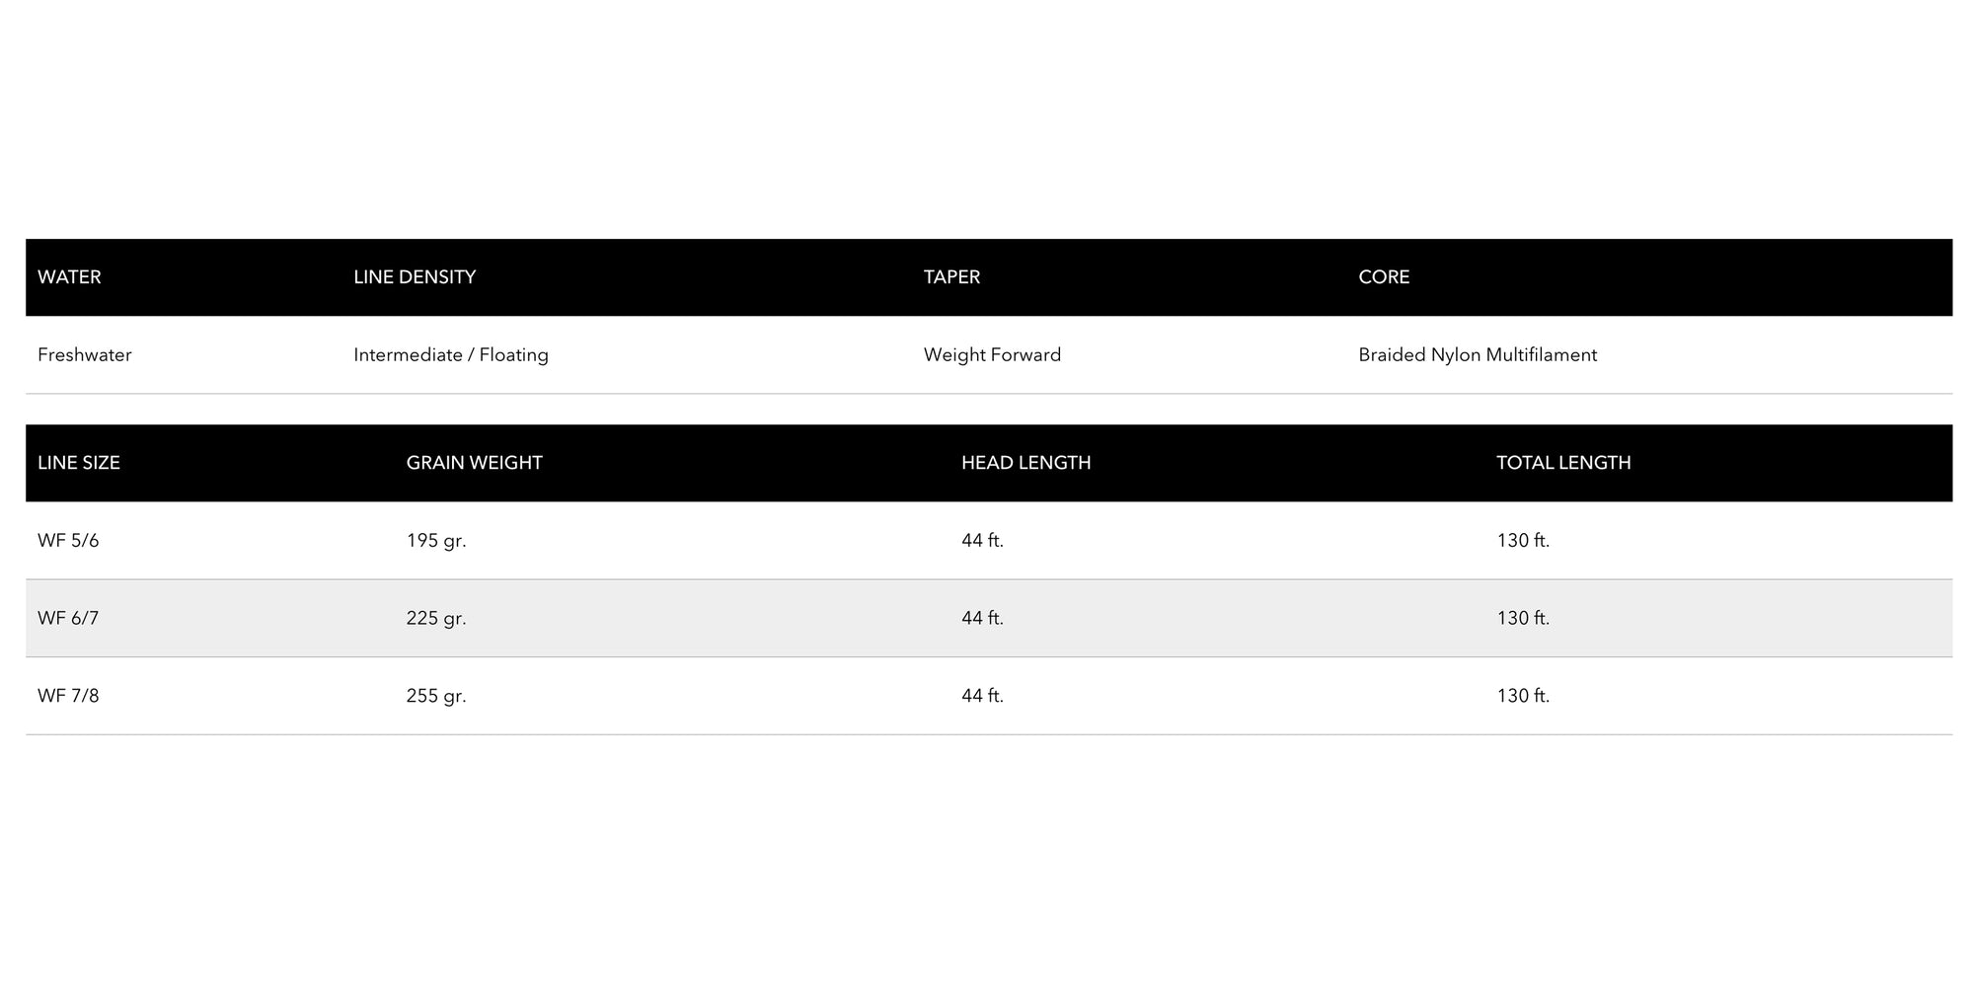Click the 130 ft. total length for WF 7/8
This screenshot has height=987, width=1974.
pos(1523,697)
